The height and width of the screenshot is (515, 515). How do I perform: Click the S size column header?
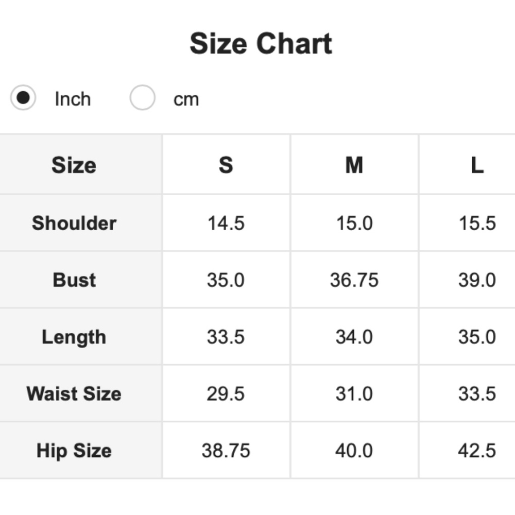(x=226, y=165)
